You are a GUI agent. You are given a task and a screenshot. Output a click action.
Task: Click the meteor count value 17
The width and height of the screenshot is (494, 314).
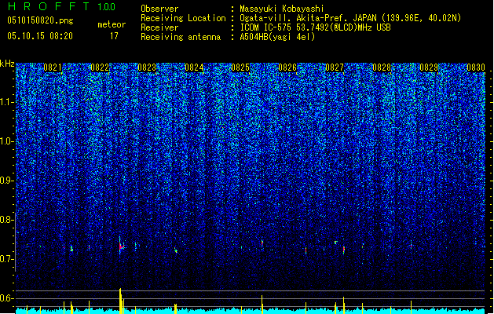[x=114, y=36]
